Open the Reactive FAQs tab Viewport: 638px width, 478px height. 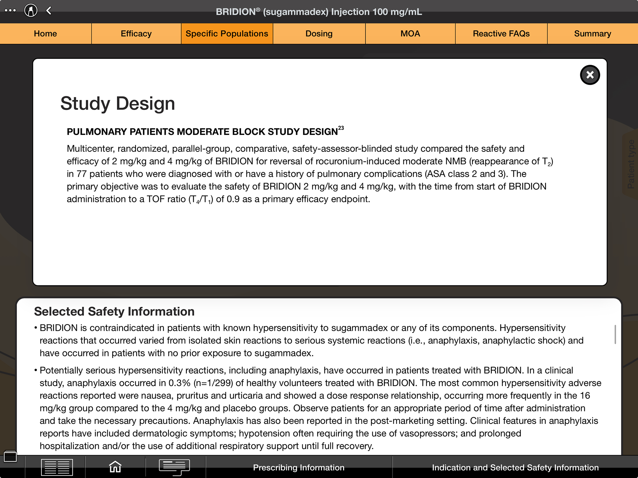[501, 34]
